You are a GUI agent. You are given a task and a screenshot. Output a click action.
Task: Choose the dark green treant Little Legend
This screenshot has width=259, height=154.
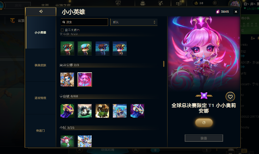pyautogui.click(x=102, y=111)
